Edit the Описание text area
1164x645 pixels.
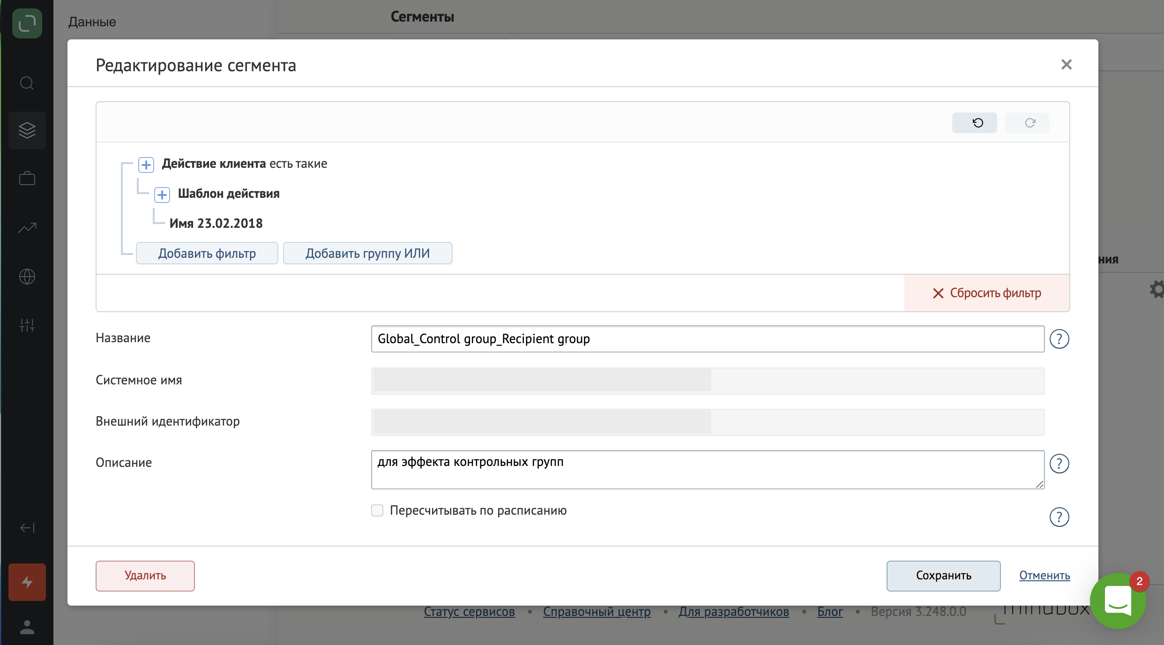click(x=708, y=470)
